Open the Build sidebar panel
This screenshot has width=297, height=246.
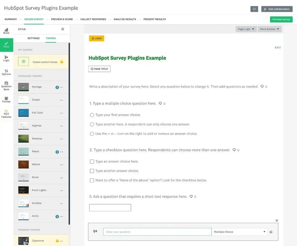tap(6, 31)
